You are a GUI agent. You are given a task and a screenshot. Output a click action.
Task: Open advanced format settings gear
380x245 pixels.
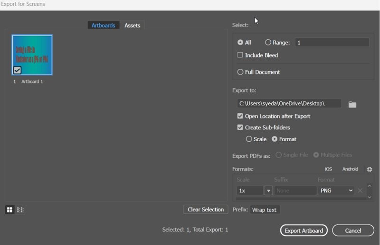click(370, 169)
